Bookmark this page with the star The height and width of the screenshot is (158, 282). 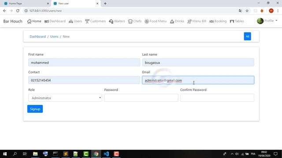(x=247, y=11)
